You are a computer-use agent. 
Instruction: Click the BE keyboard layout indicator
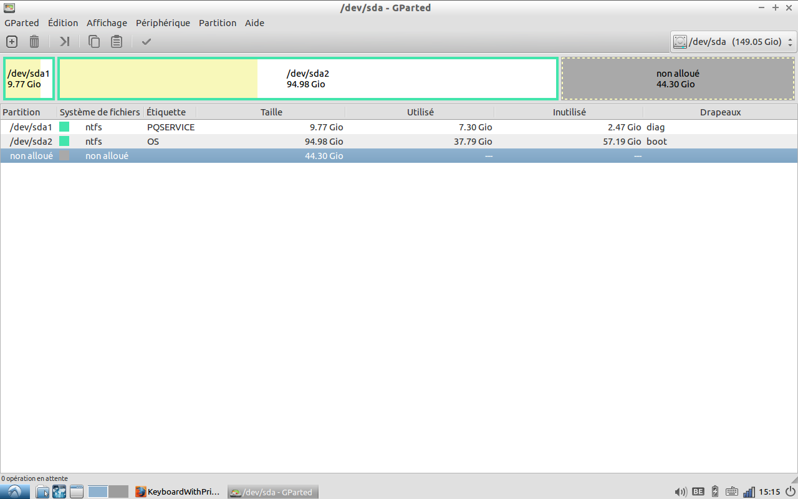[698, 492]
